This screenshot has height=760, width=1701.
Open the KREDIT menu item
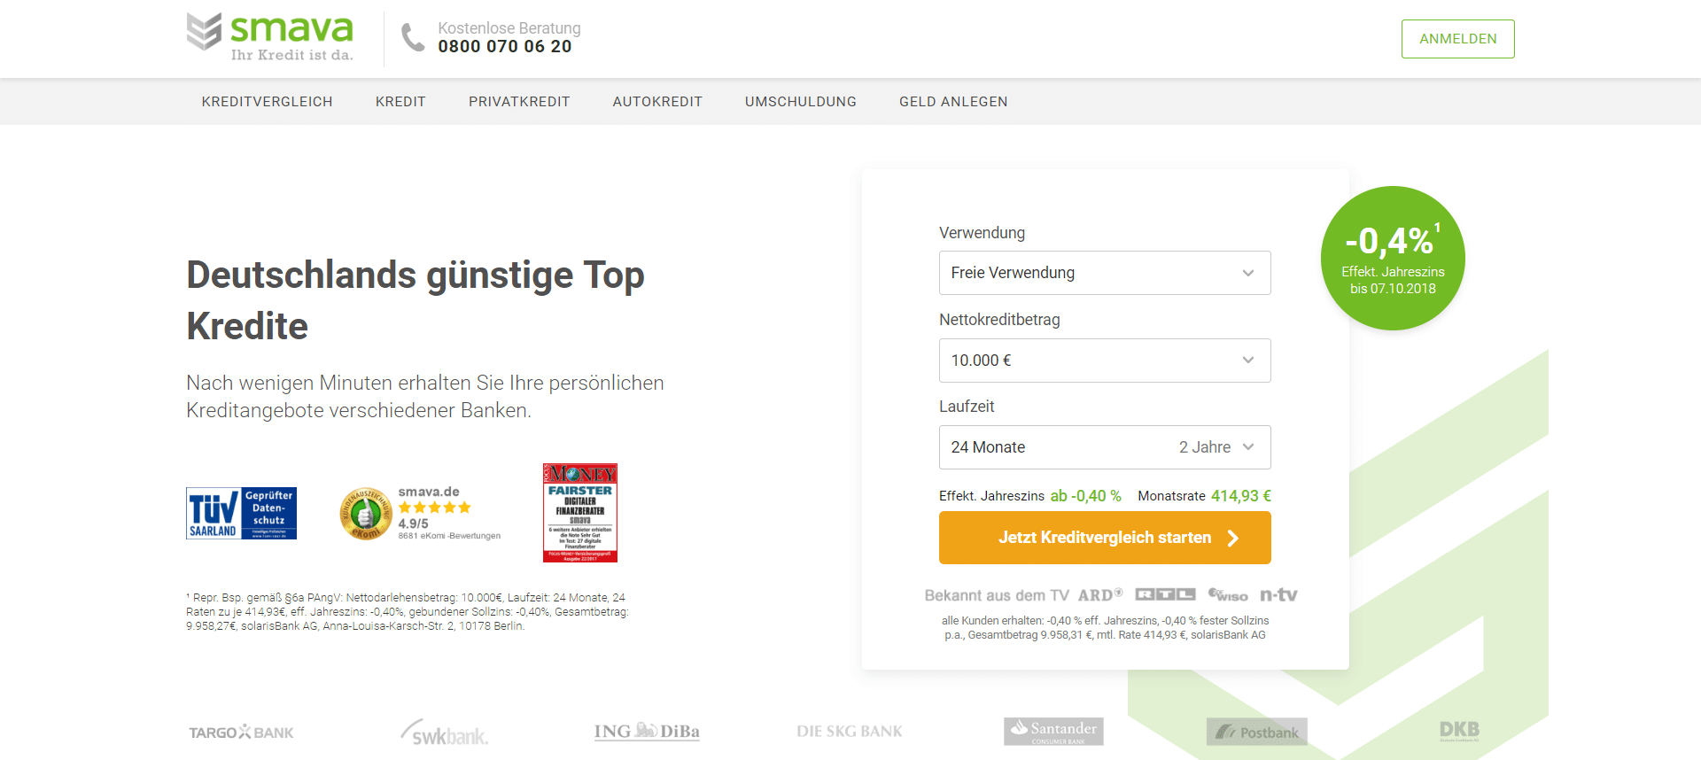(x=400, y=102)
